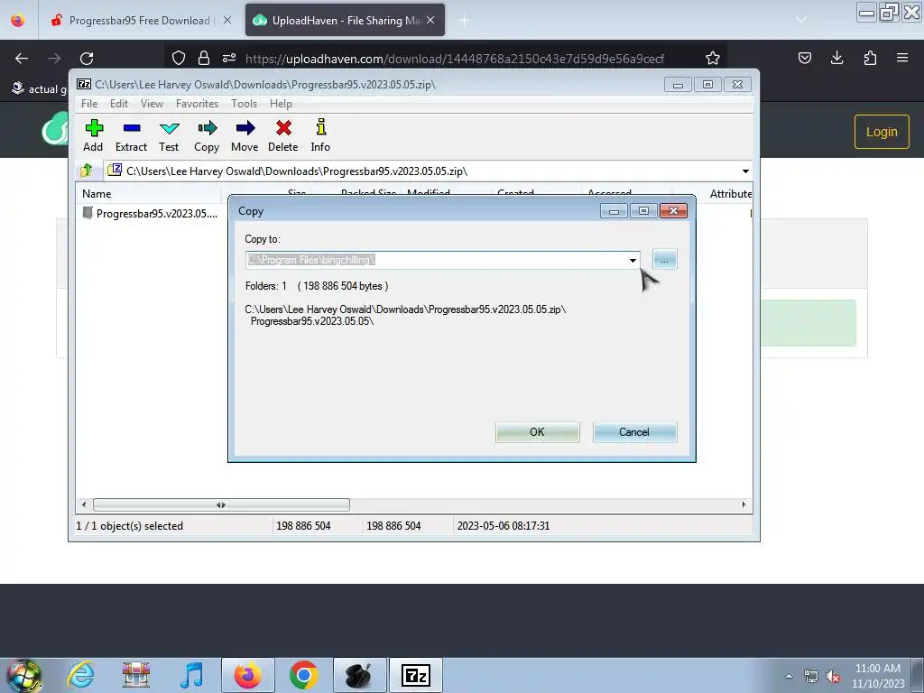Screen dimensions: 924x693
Task: Click the right scroll arrow in file list
Action: (x=744, y=505)
